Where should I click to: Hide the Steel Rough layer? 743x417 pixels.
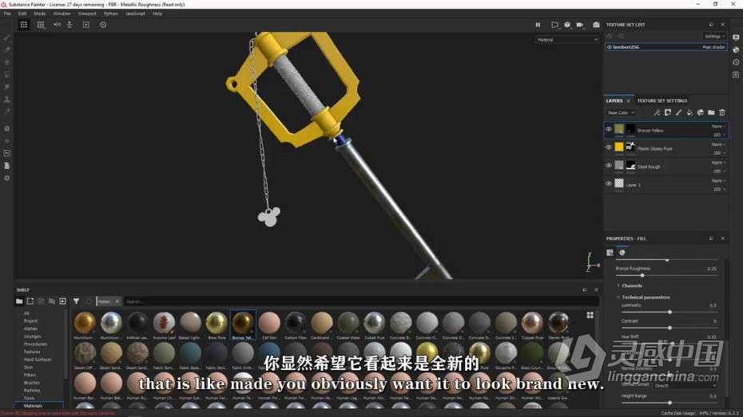click(609, 165)
